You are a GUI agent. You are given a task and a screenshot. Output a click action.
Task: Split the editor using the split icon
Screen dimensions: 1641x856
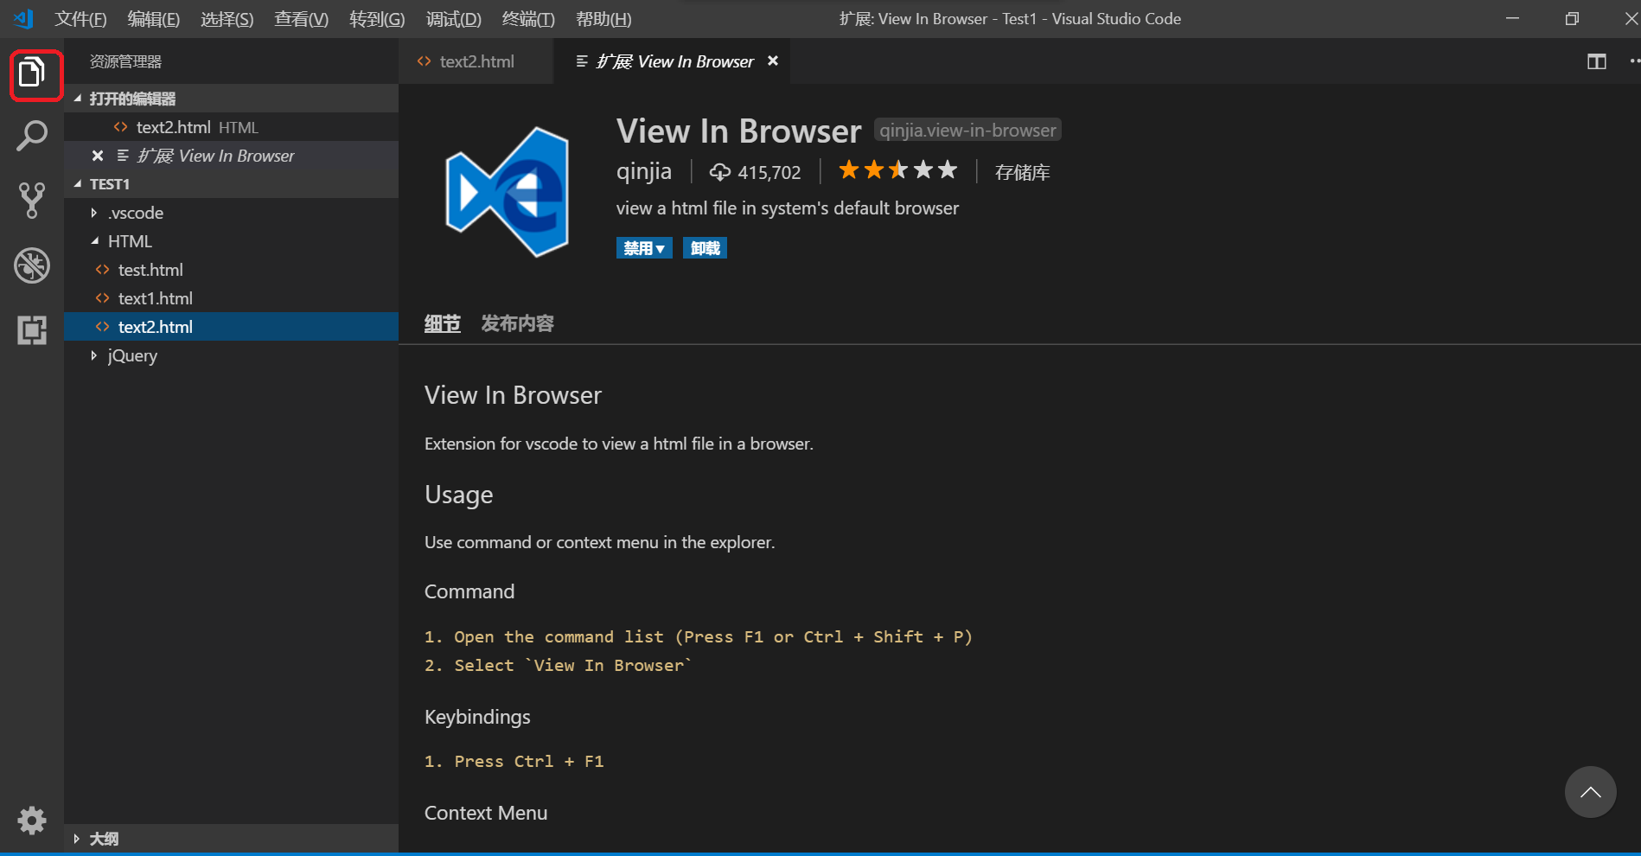[x=1596, y=61]
